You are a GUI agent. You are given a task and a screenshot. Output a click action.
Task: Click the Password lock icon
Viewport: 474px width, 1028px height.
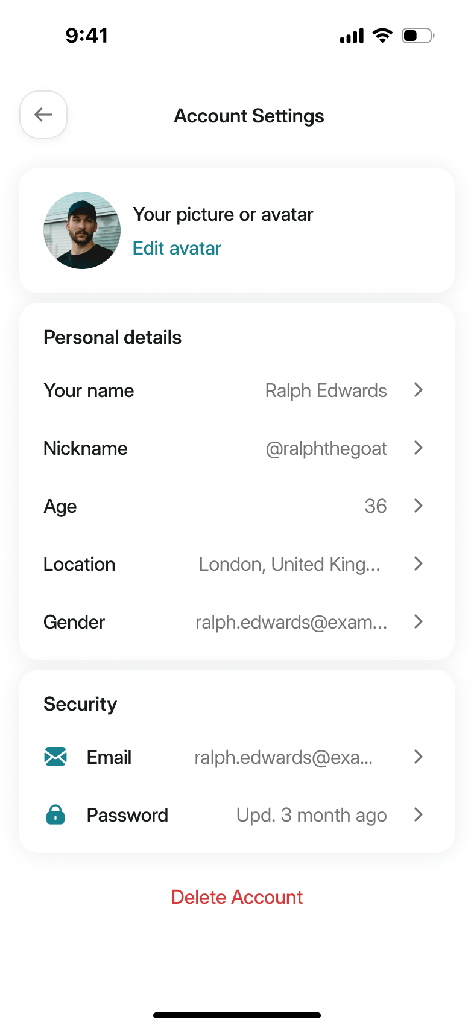(x=55, y=814)
